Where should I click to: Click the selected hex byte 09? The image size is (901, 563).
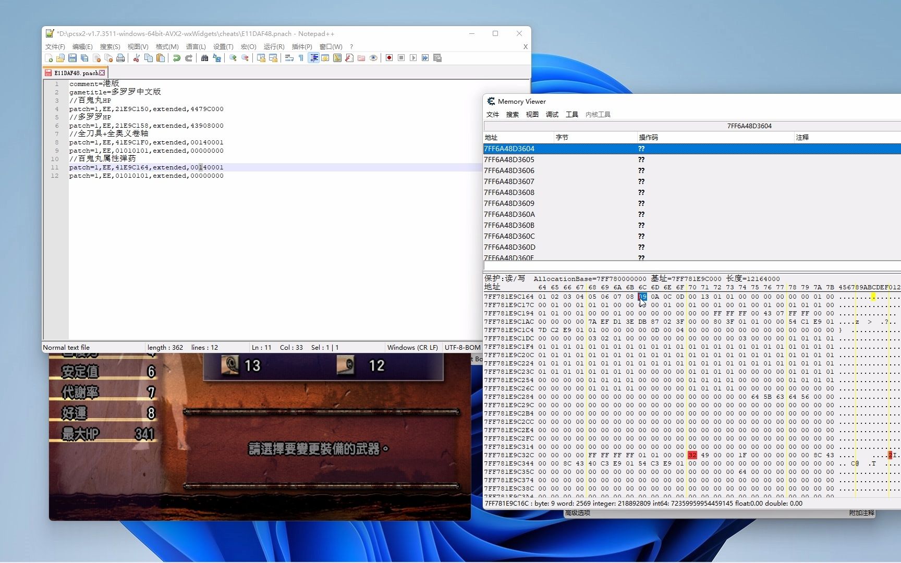(642, 297)
